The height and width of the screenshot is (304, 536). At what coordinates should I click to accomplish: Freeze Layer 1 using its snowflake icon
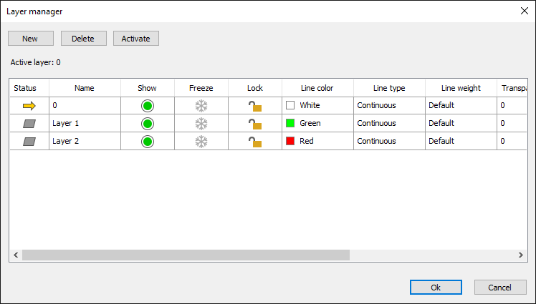tap(201, 123)
